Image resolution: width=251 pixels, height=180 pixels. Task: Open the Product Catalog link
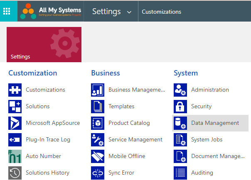(x=129, y=123)
